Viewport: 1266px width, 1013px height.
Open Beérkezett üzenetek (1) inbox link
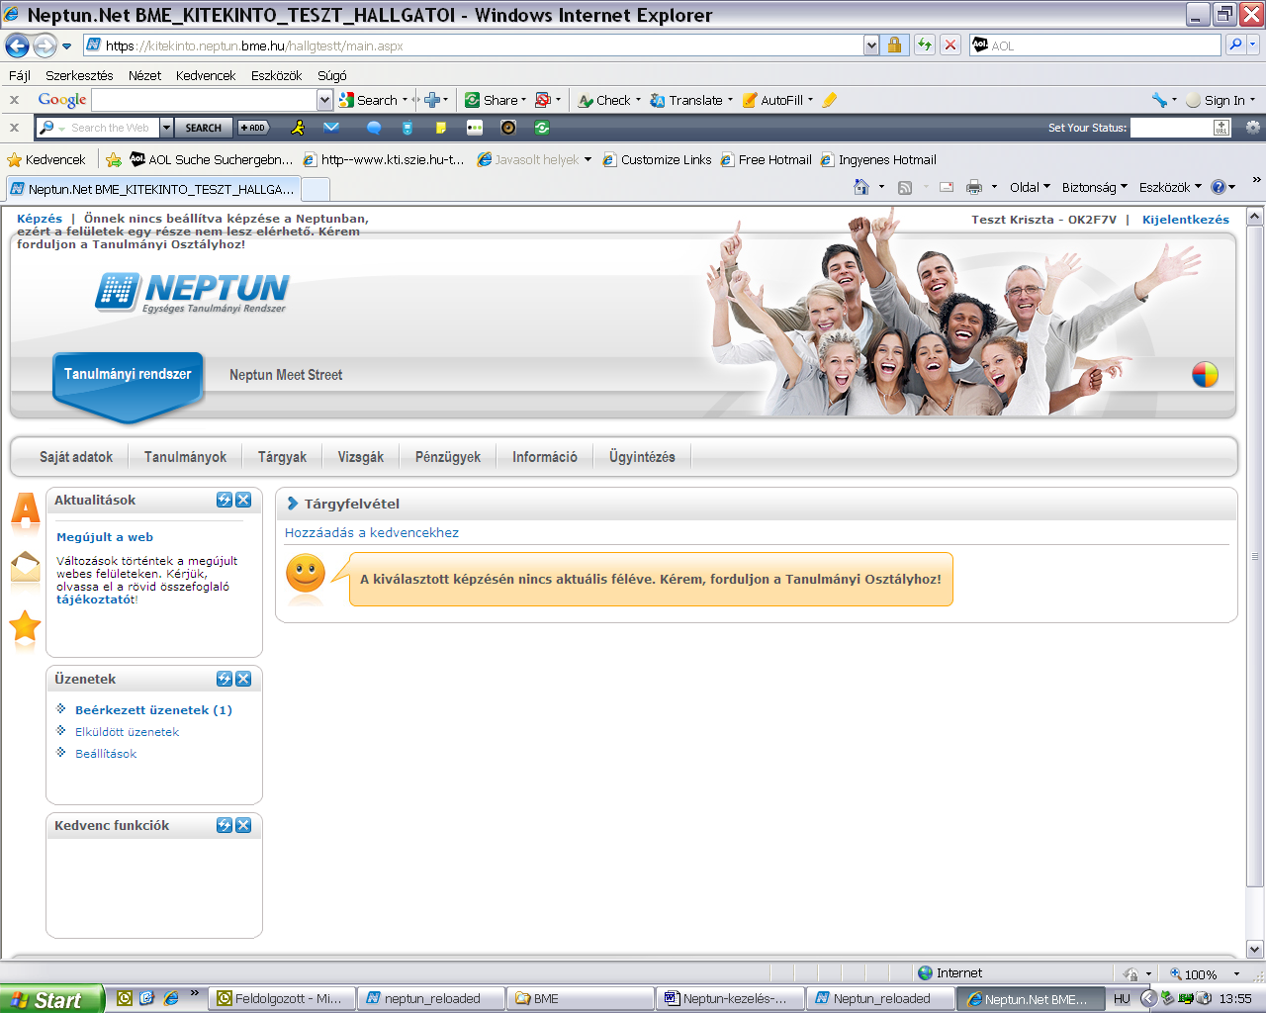tap(153, 710)
